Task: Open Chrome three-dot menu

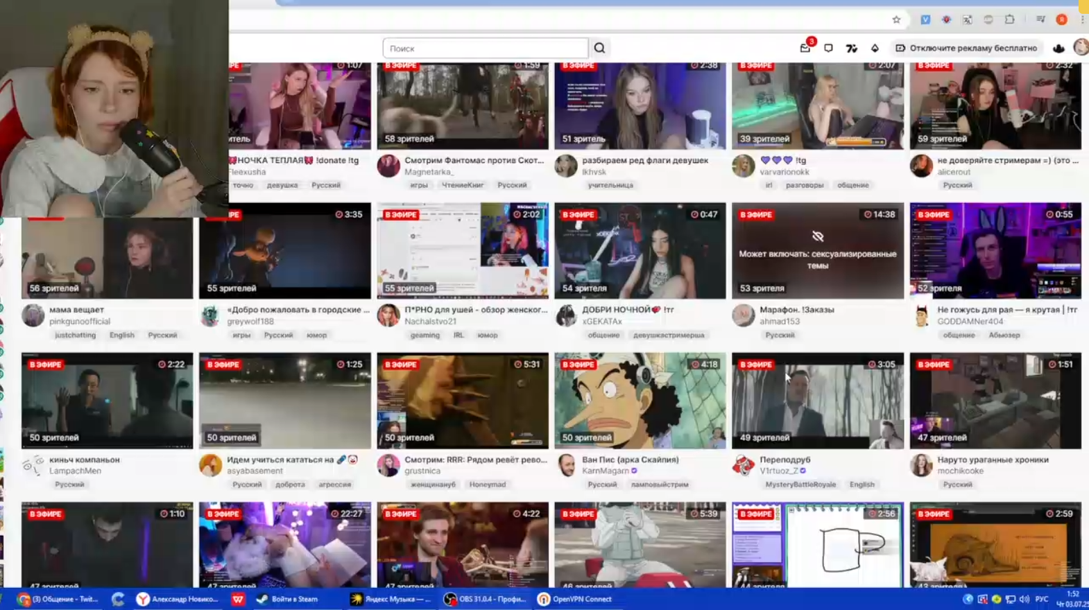Action: coord(1082,19)
